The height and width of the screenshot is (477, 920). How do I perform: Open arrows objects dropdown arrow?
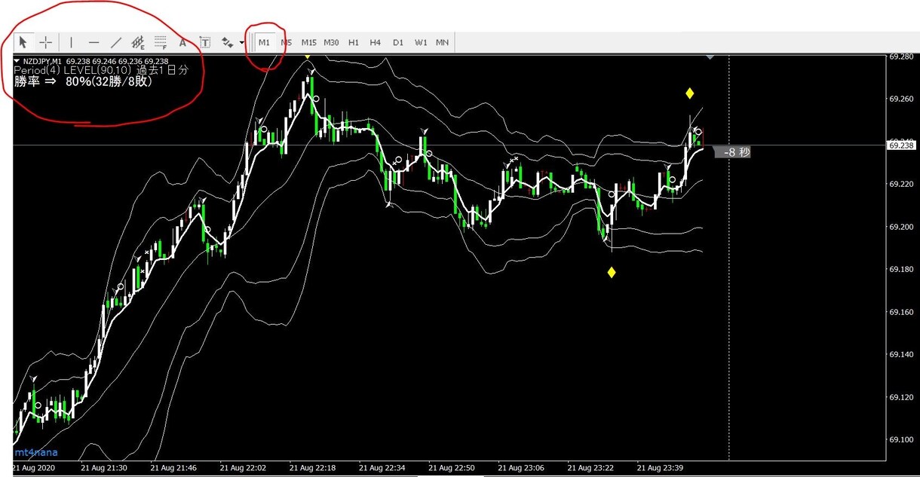tap(241, 43)
